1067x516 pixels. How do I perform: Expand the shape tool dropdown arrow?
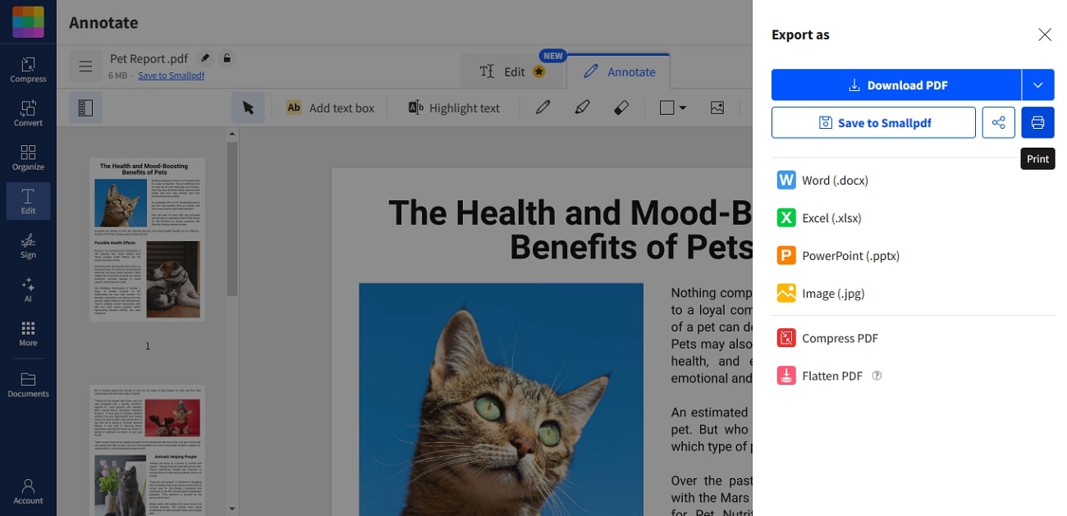(684, 107)
